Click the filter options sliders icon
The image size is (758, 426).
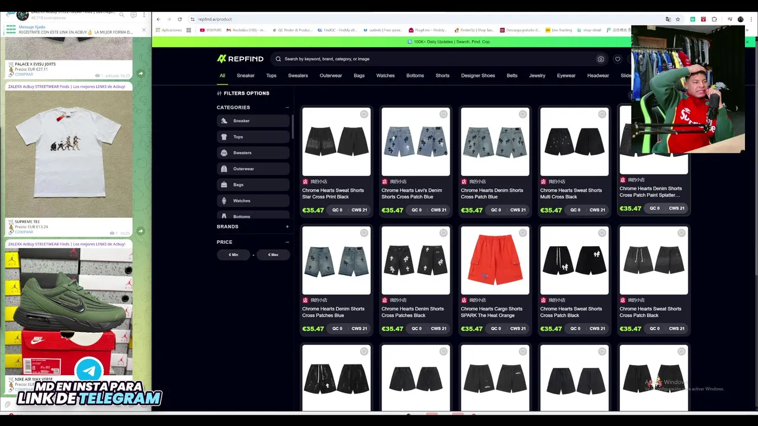point(219,93)
